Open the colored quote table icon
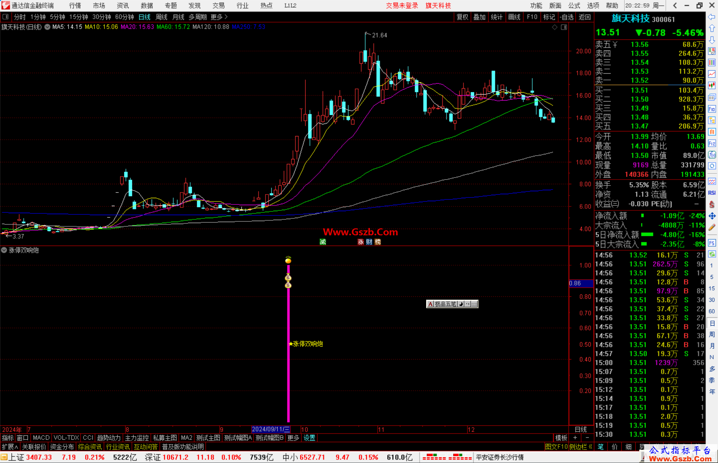This screenshot has width=718, height=463. click(712, 63)
